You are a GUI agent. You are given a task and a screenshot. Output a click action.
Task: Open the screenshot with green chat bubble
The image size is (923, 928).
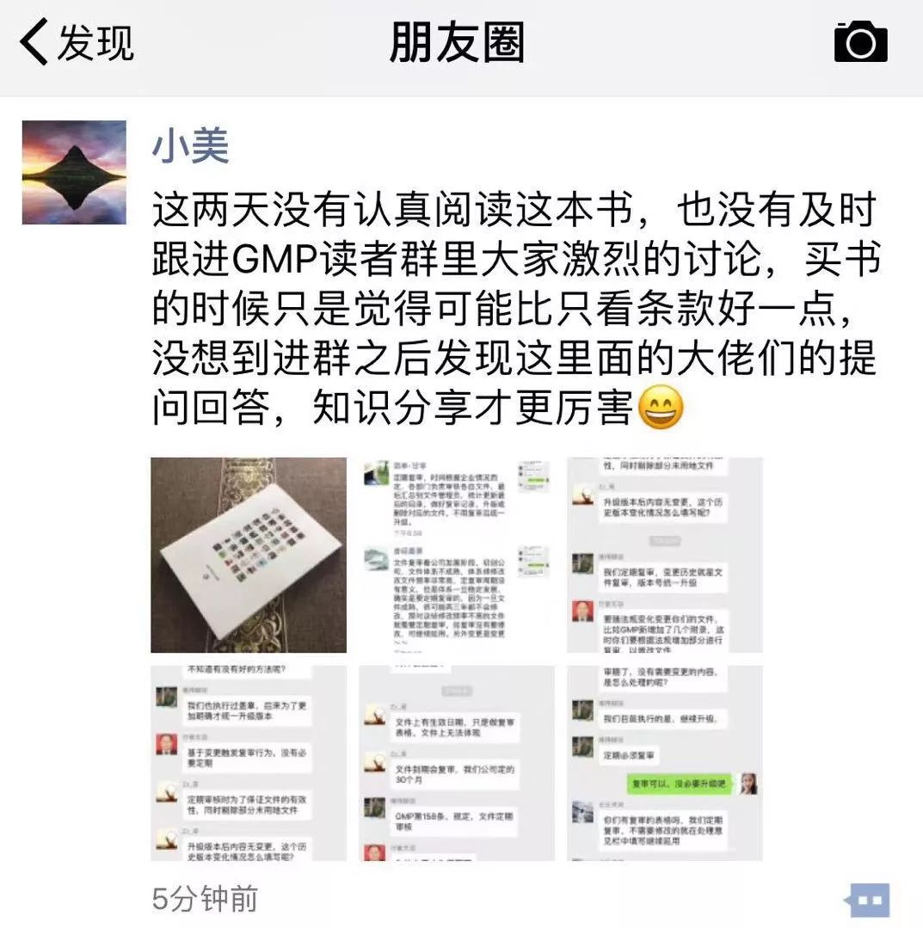665,763
